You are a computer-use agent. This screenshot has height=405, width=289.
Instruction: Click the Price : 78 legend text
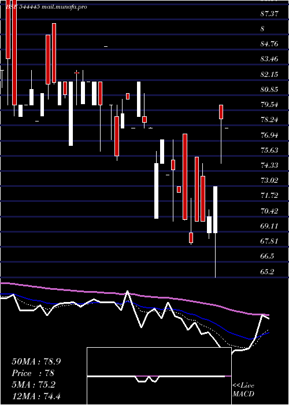pos(33,373)
